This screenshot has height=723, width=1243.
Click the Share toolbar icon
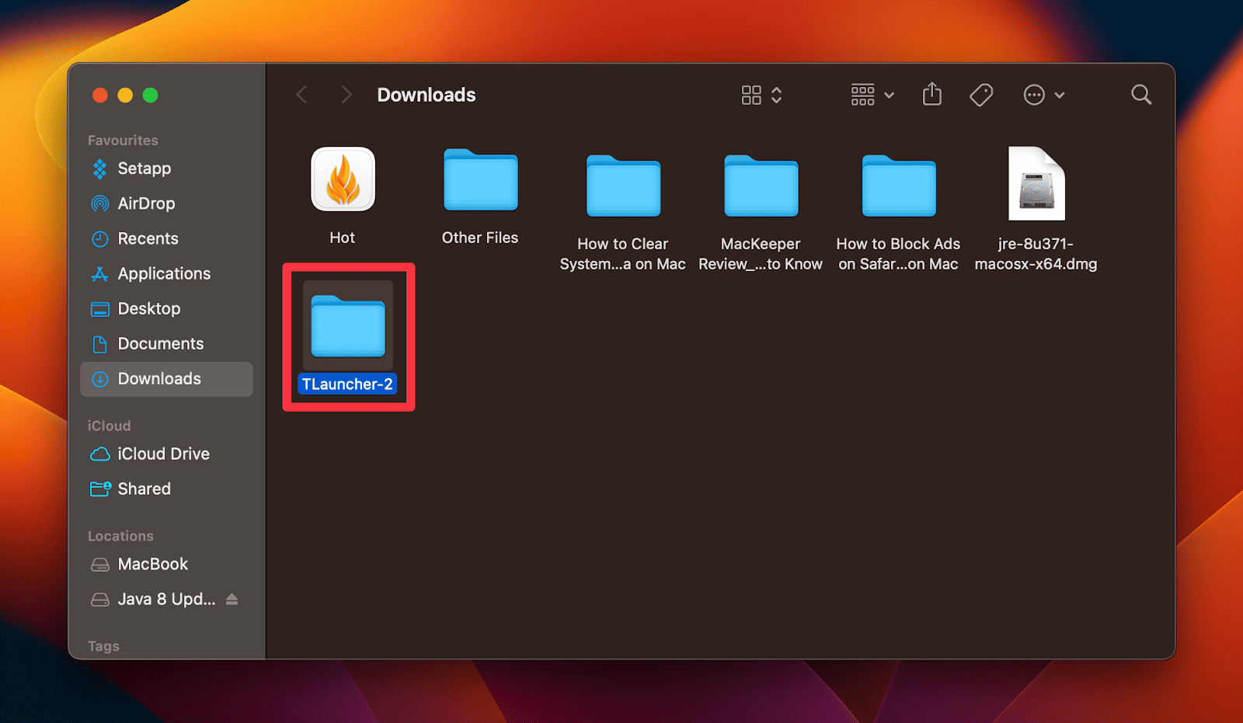(x=932, y=94)
